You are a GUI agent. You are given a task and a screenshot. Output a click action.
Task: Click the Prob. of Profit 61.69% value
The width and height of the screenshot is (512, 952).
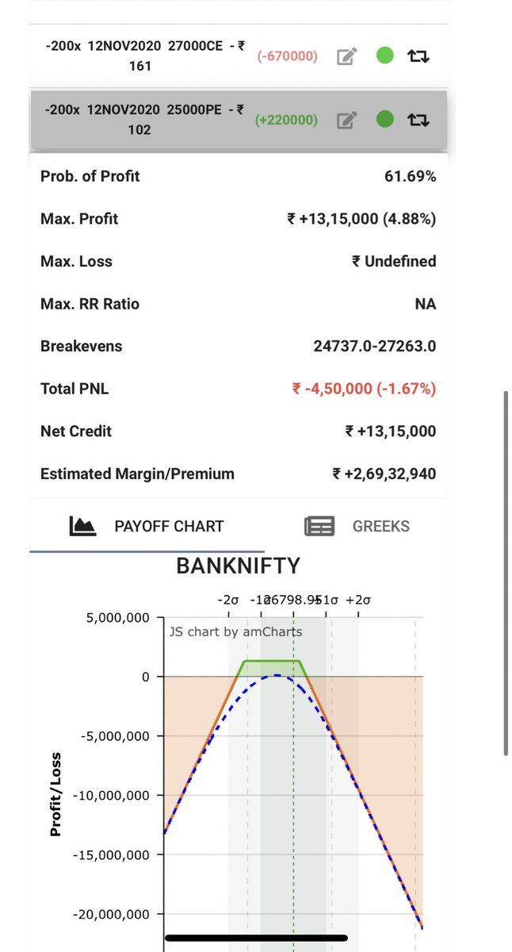coord(410,176)
